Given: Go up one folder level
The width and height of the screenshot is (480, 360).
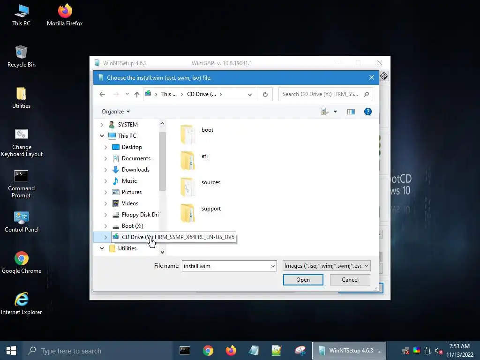Looking at the screenshot, I should [137, 94].
